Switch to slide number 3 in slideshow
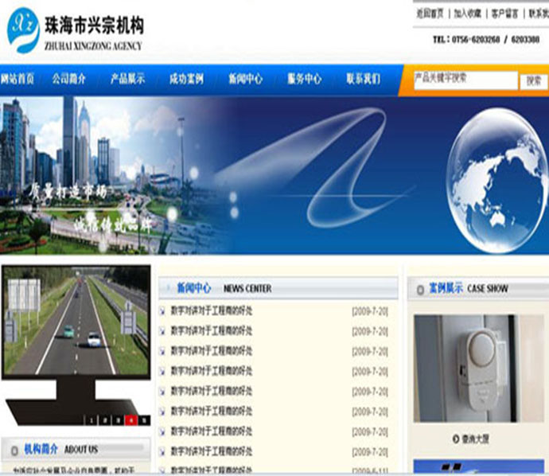The image size is (549, 476). (x=118, y=419)
